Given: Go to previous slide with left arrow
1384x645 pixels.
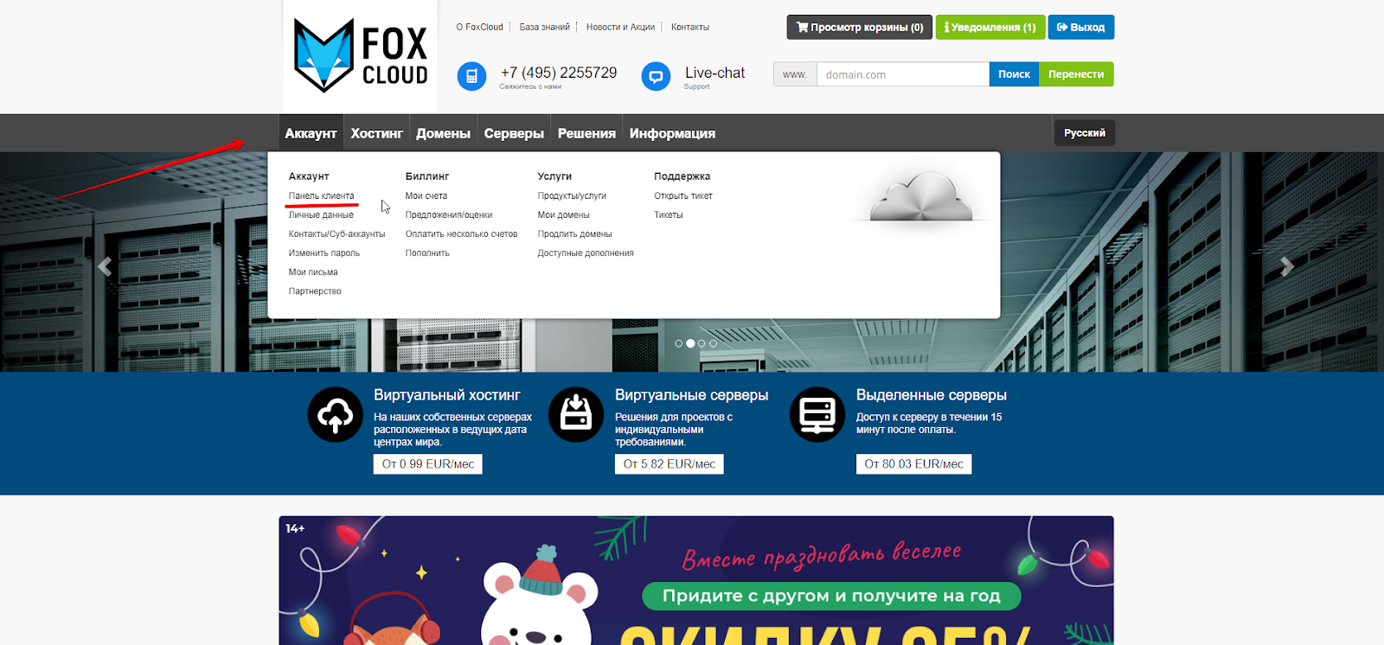Looking at the screenshot, I should click(105, 267).
